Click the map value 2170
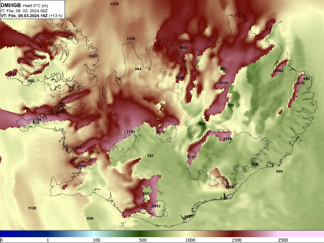 [x=227, y=139]
